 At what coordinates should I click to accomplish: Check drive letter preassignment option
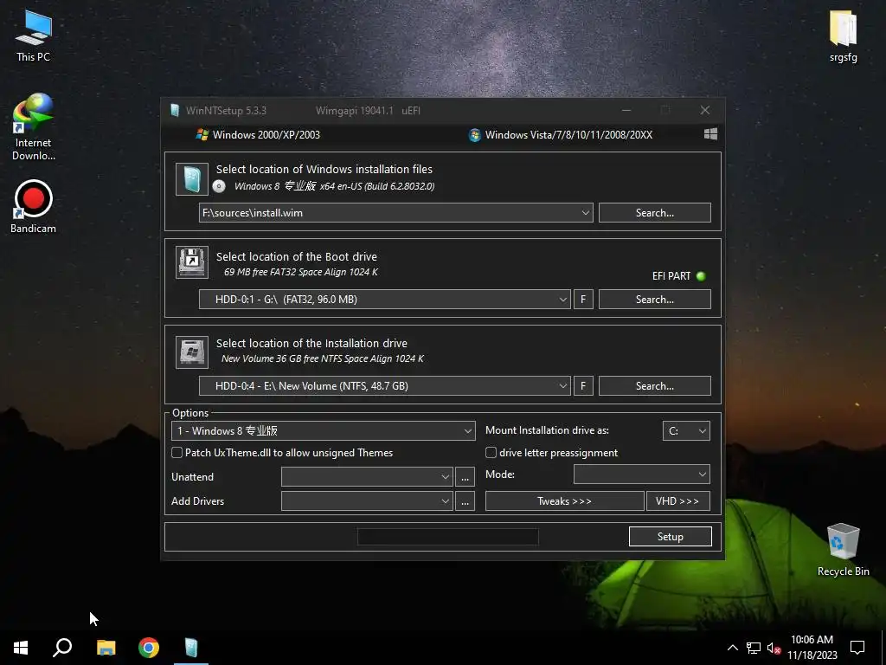[491, 452]
